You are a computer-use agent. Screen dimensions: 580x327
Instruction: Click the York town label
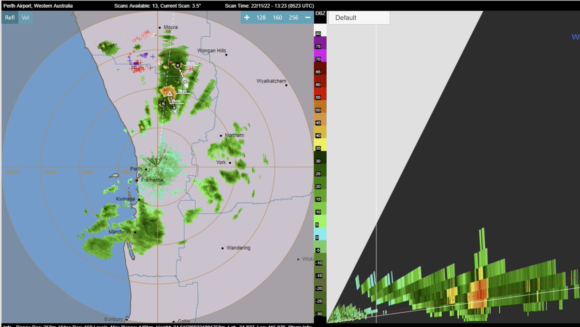tap(221, 162)
